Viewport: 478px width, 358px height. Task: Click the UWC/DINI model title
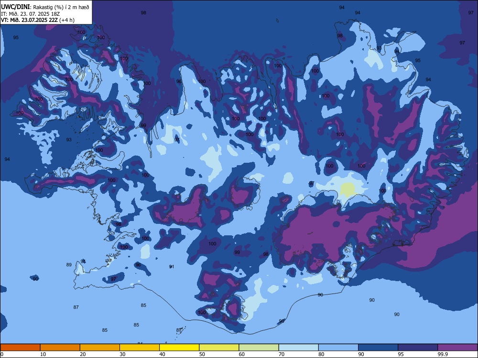[x=15, y=7]
